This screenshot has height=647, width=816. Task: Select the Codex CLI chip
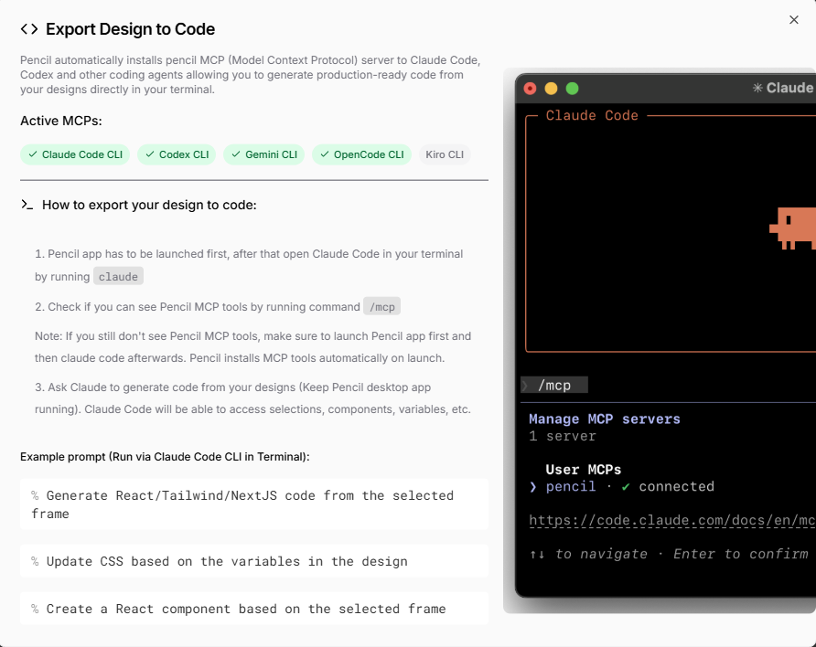(x=177, y=154)
